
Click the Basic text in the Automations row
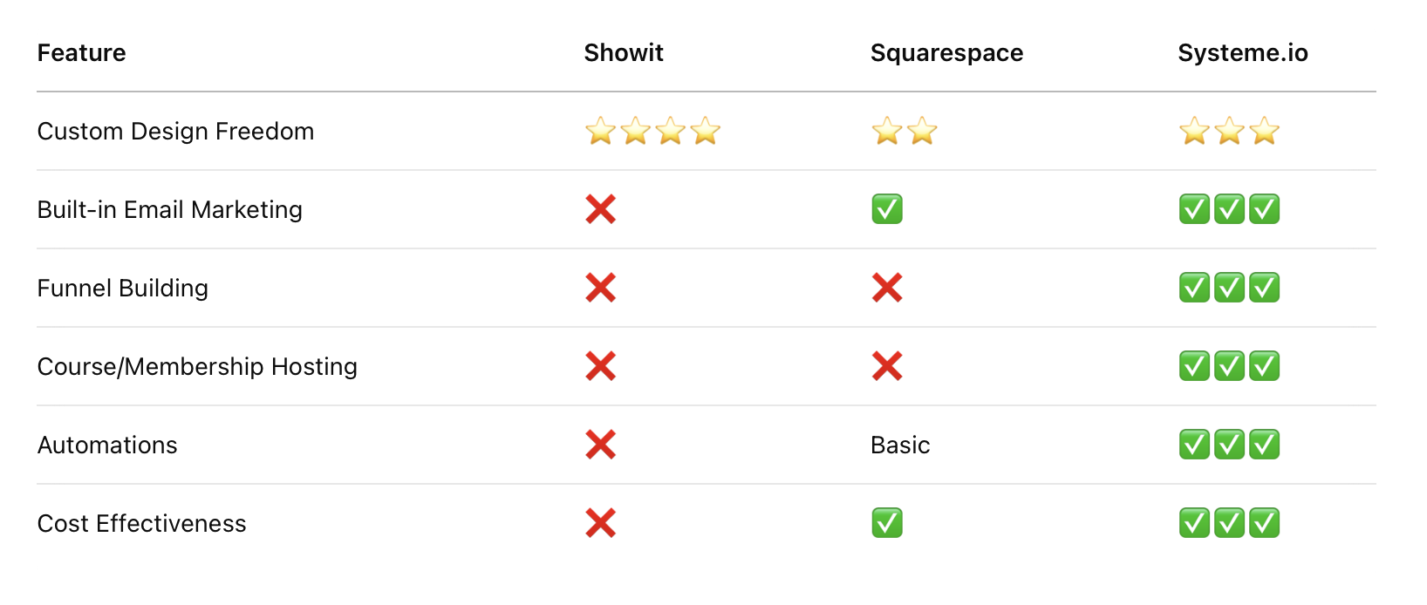900,445
